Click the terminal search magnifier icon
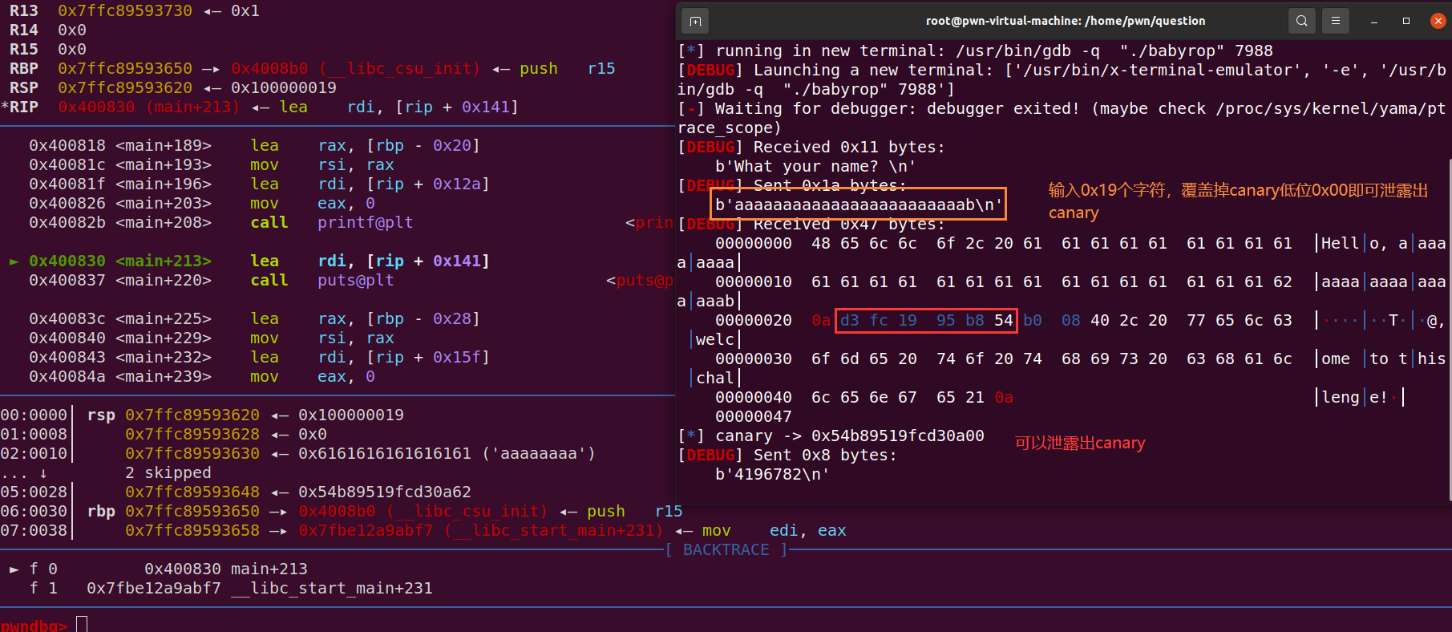This screenshot has height=632, width=1452. pyautogui.click(x=1301, y=21)
